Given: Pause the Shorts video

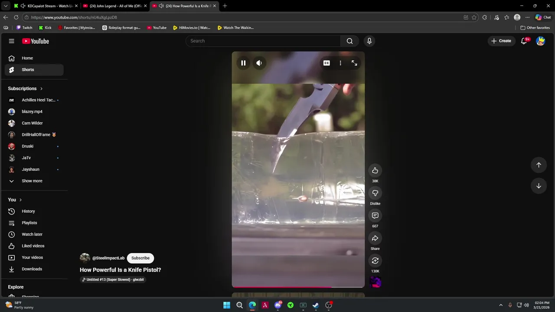Looking at the screenshot, I should (x=243, y=63).
